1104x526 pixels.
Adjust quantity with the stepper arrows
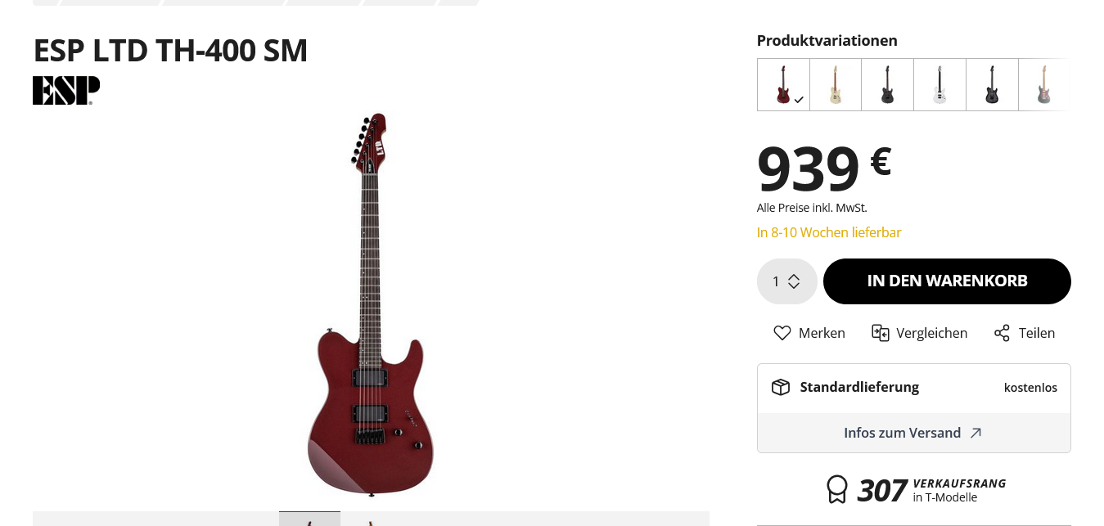point(794,281)
